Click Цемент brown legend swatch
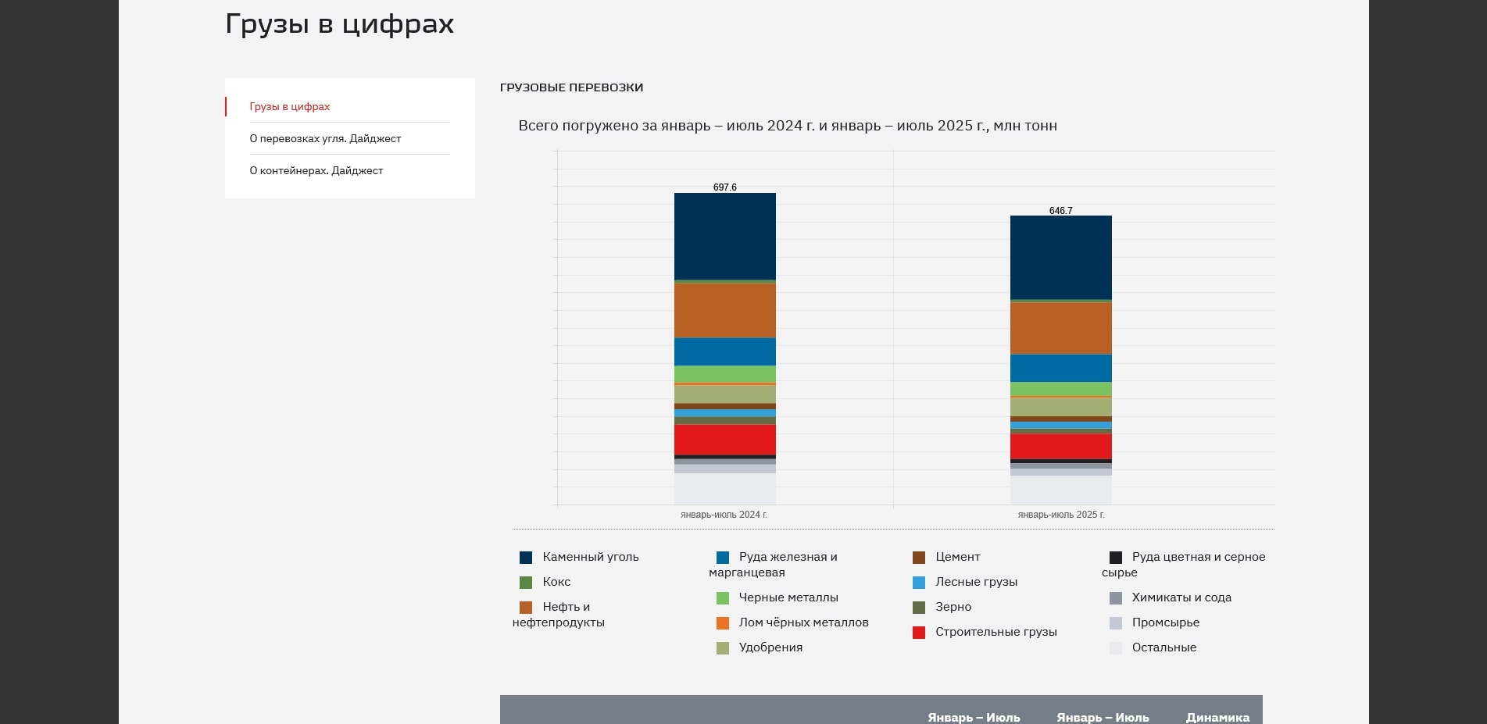The image size is (1487, 724). (919, 558)
